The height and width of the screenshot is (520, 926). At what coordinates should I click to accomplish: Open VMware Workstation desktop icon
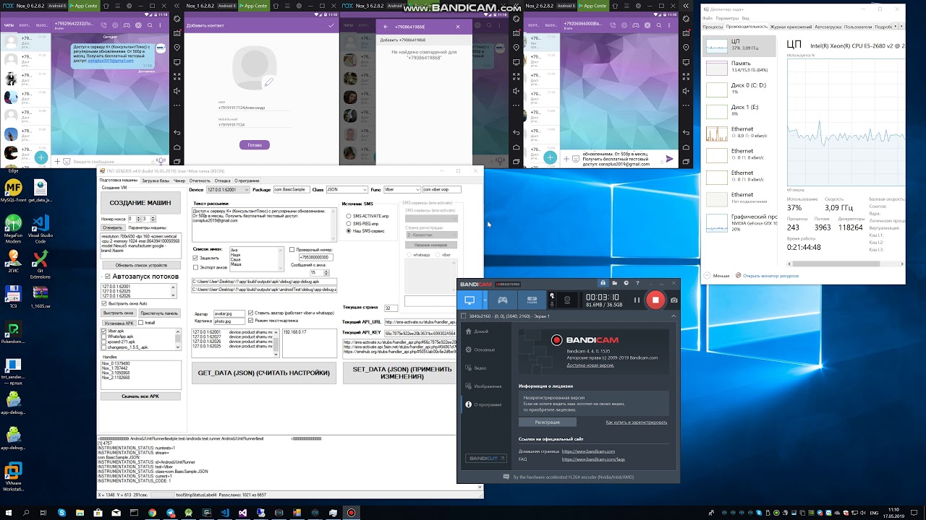click(x=12, y=477)
